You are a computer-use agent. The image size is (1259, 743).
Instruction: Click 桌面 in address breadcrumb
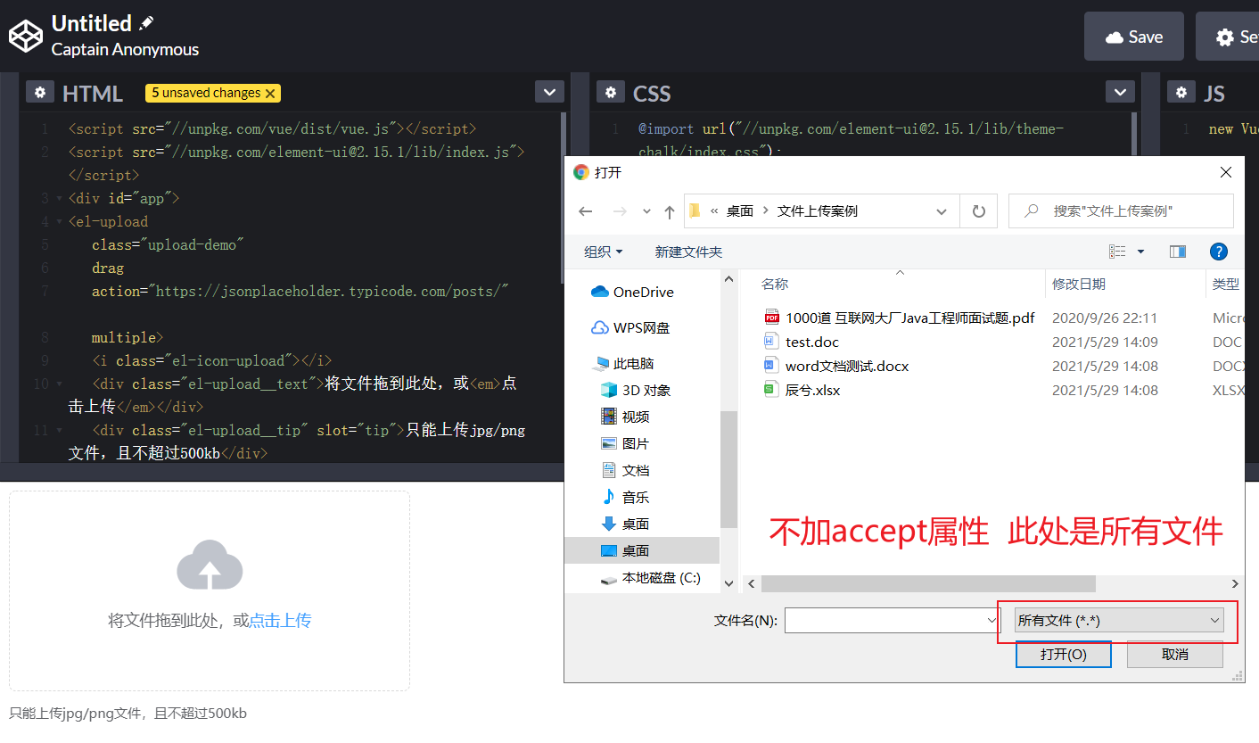click(x=740, y=211)
